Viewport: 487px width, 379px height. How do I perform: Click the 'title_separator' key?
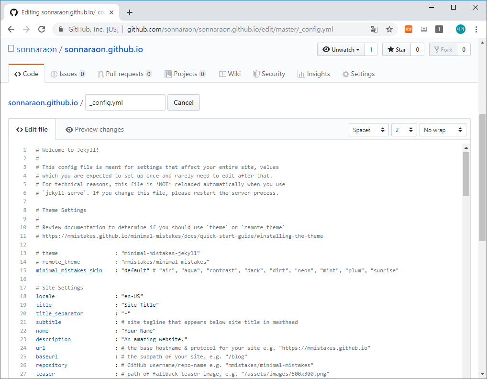tap(60, 313)
